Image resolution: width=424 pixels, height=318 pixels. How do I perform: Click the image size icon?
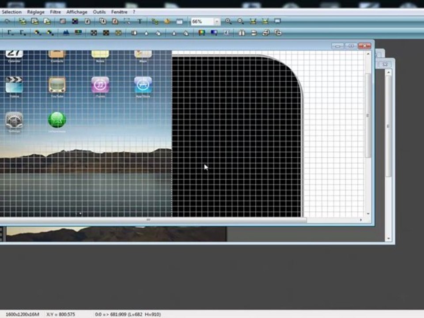coord(22,21)
